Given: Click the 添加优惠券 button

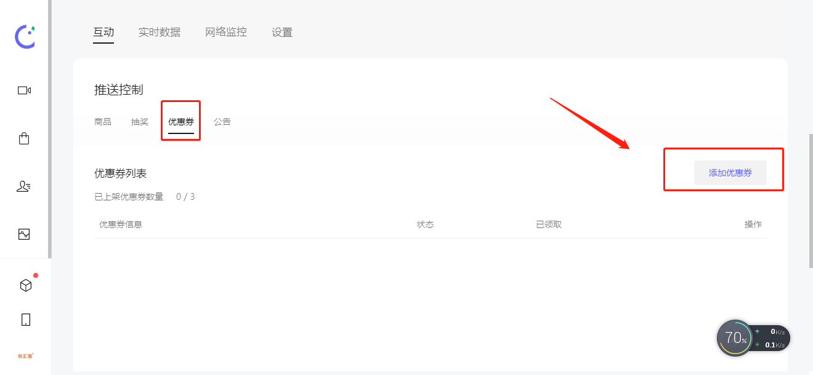Looking at the screenshot, I should 730,173.
